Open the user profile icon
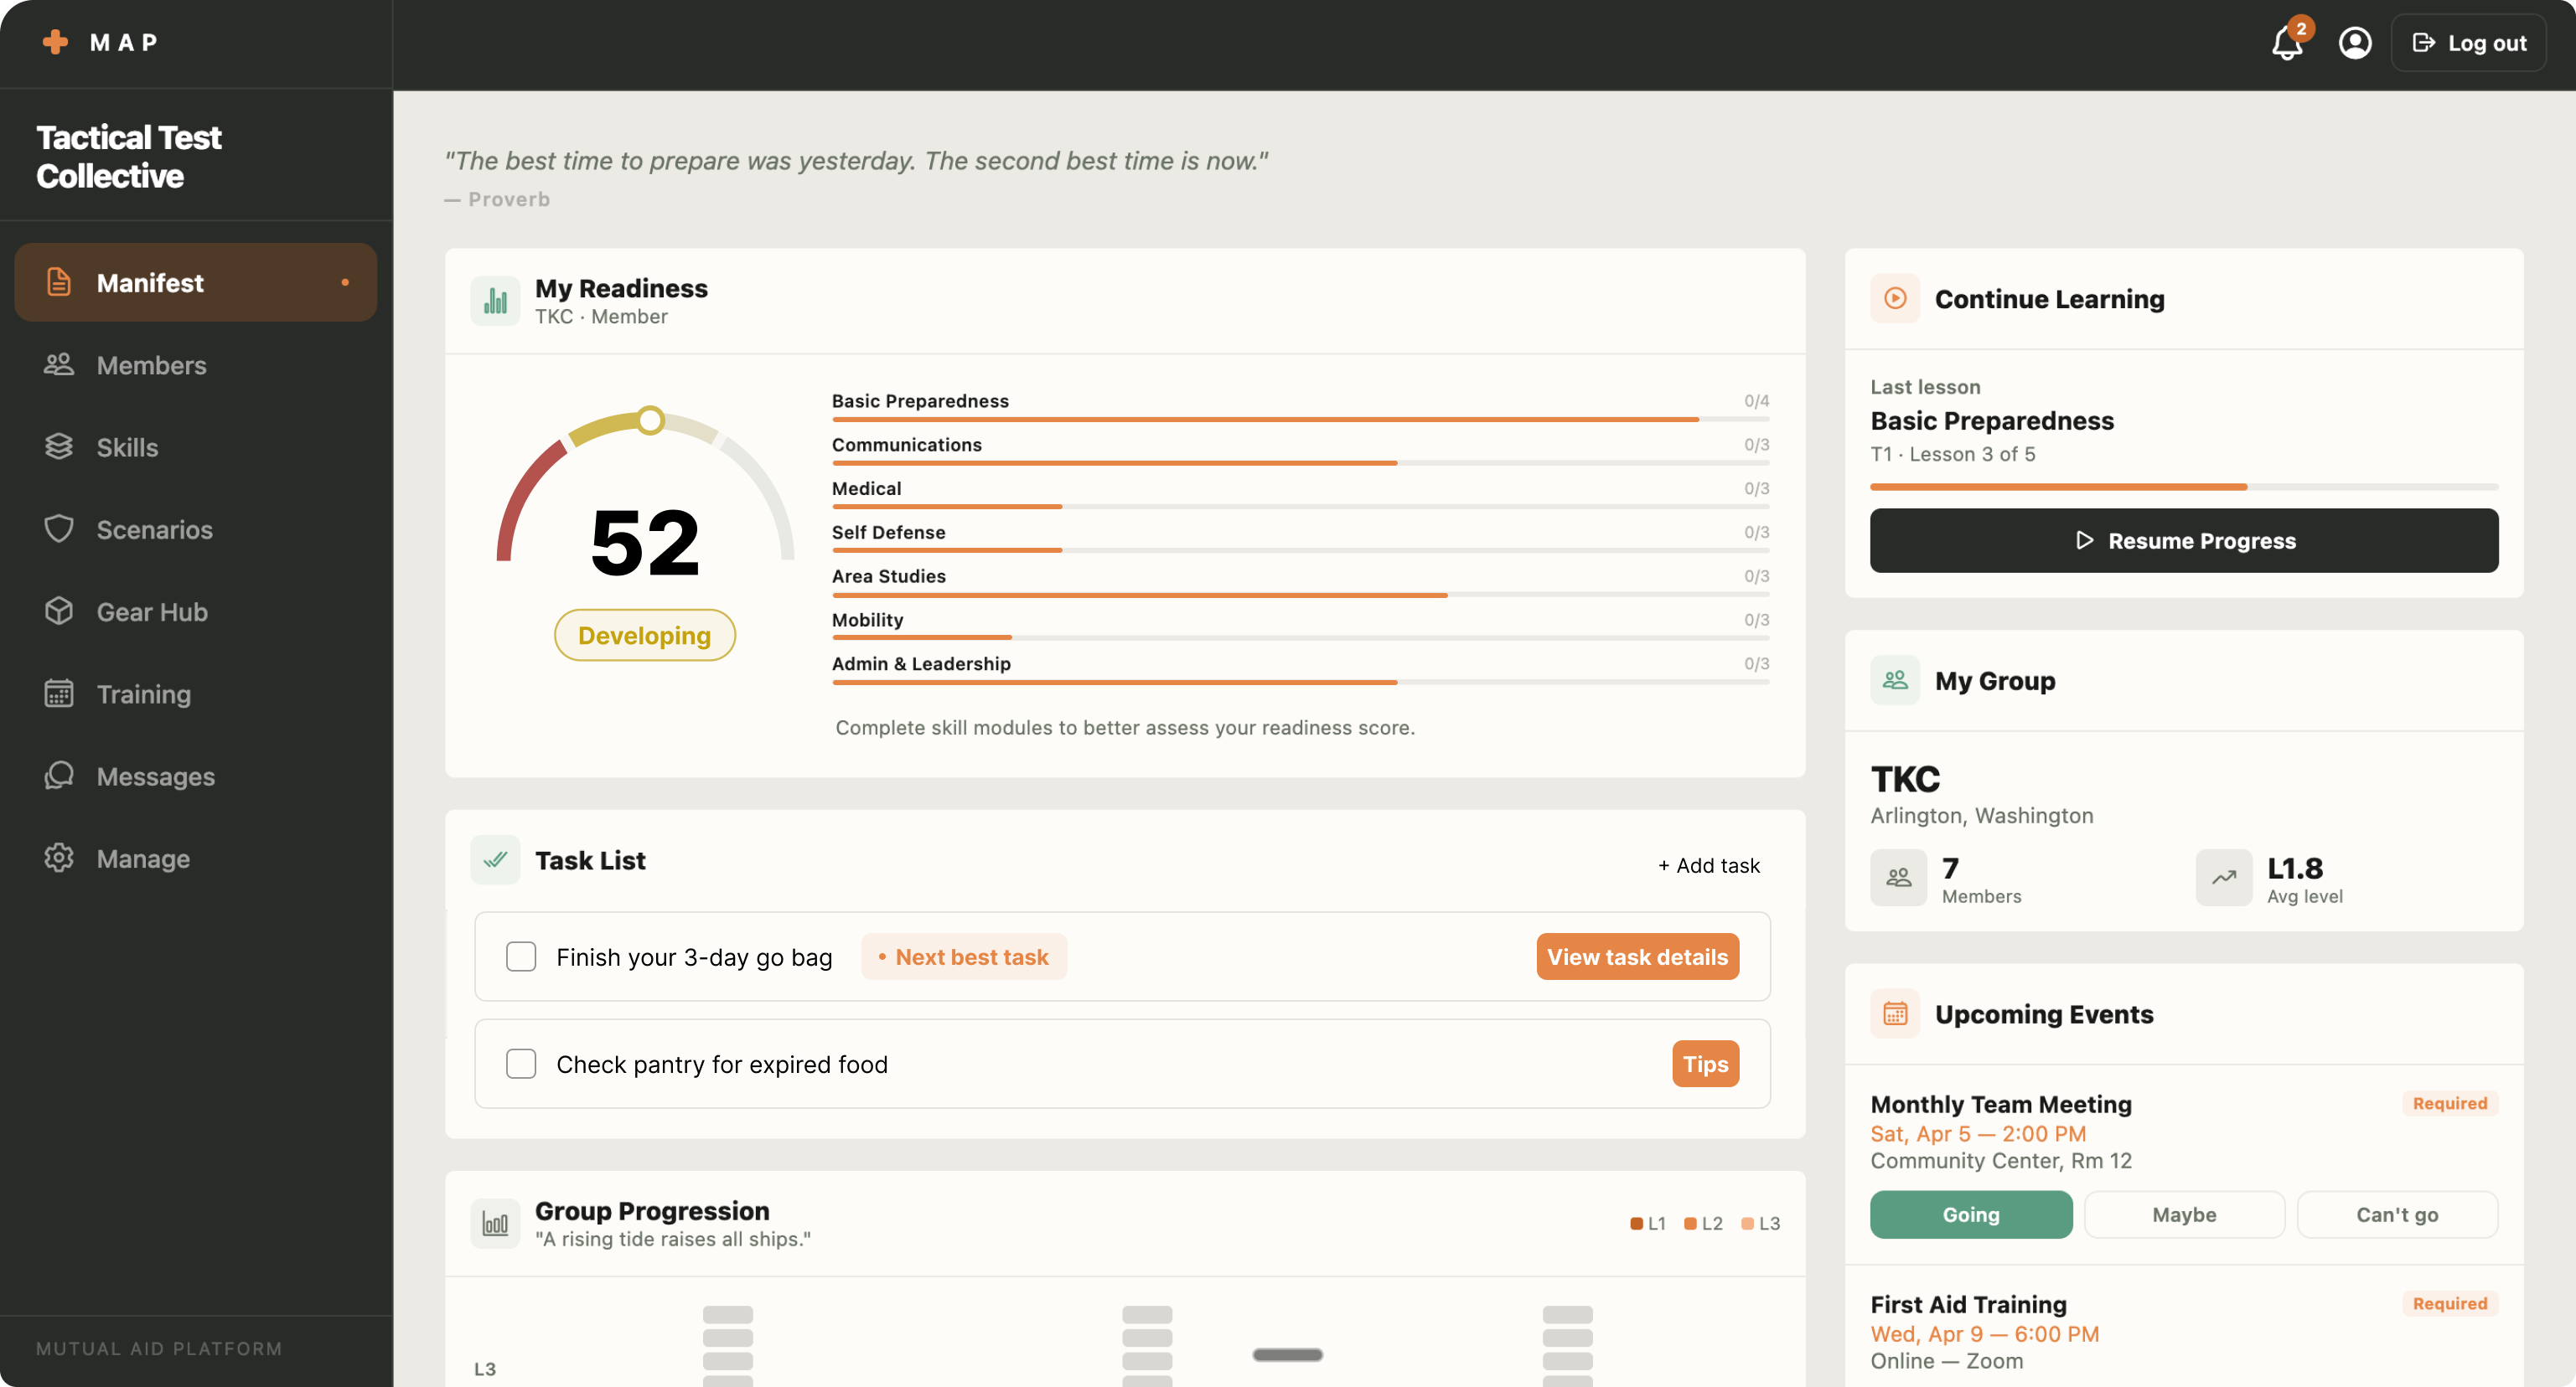 (2354, 43)
